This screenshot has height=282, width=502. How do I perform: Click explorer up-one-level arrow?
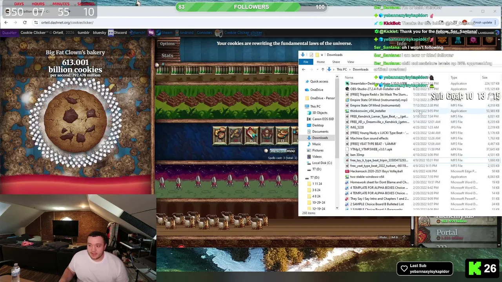[x=322, y=69]
